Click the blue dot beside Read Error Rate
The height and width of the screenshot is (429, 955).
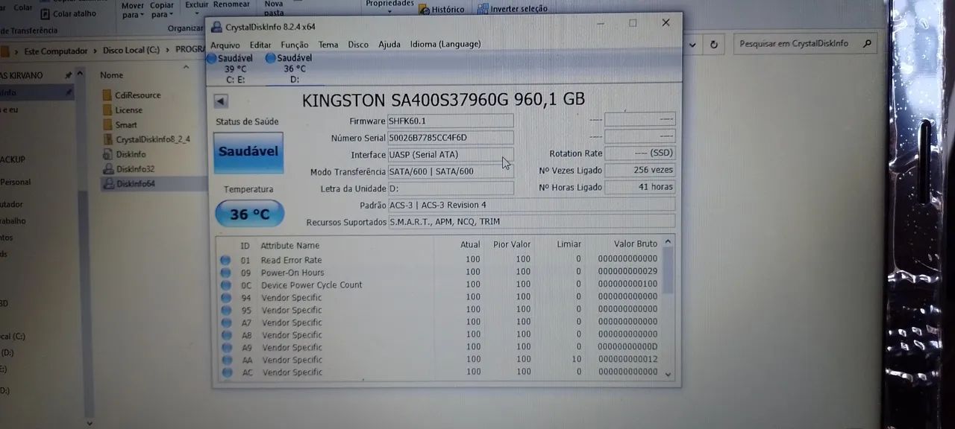point(225,258)
